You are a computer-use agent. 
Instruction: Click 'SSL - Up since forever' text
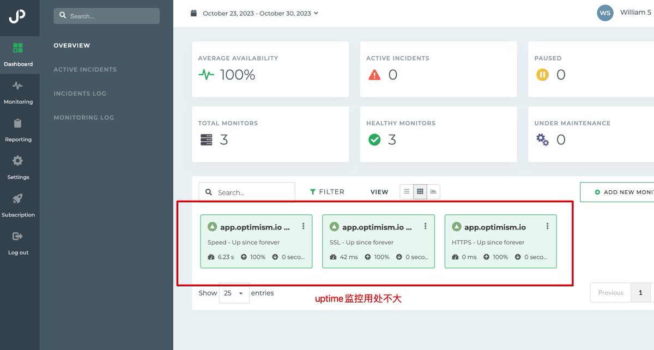click(361, 242)
